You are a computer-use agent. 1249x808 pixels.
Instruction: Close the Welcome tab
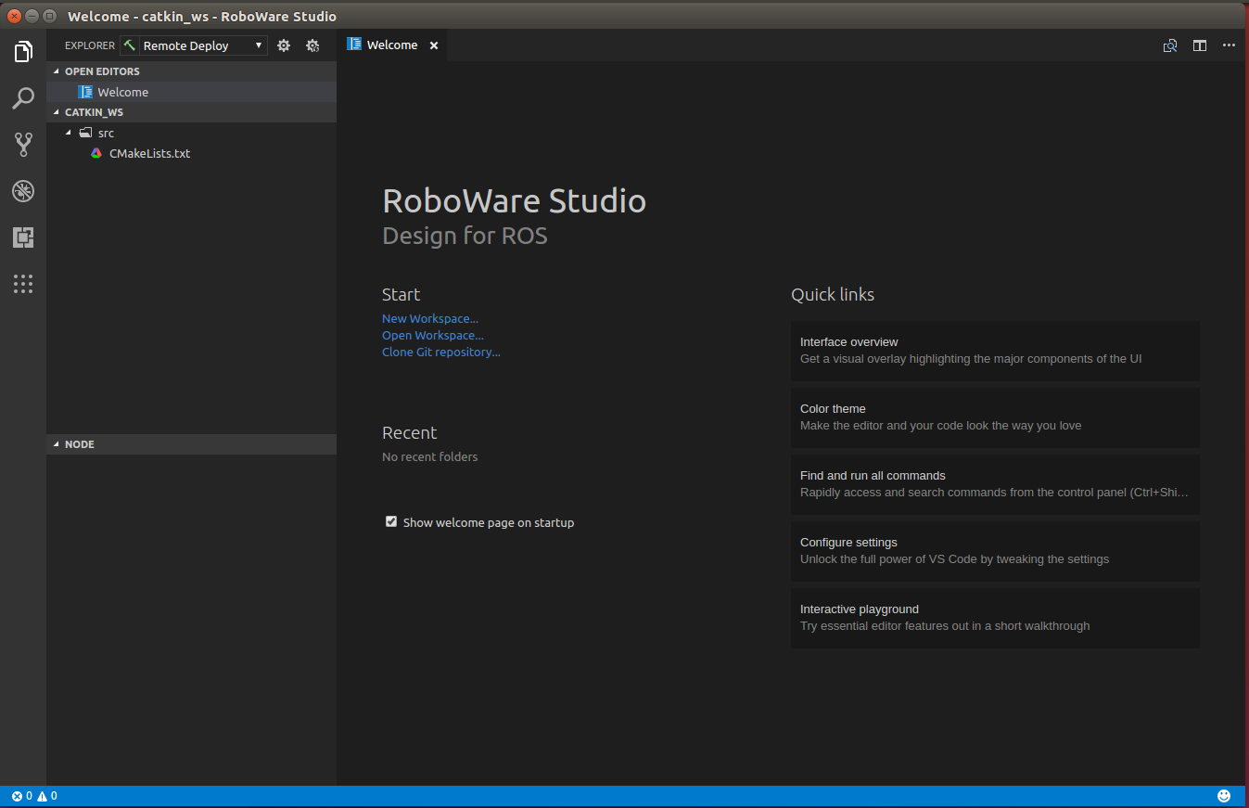point(433,45)
